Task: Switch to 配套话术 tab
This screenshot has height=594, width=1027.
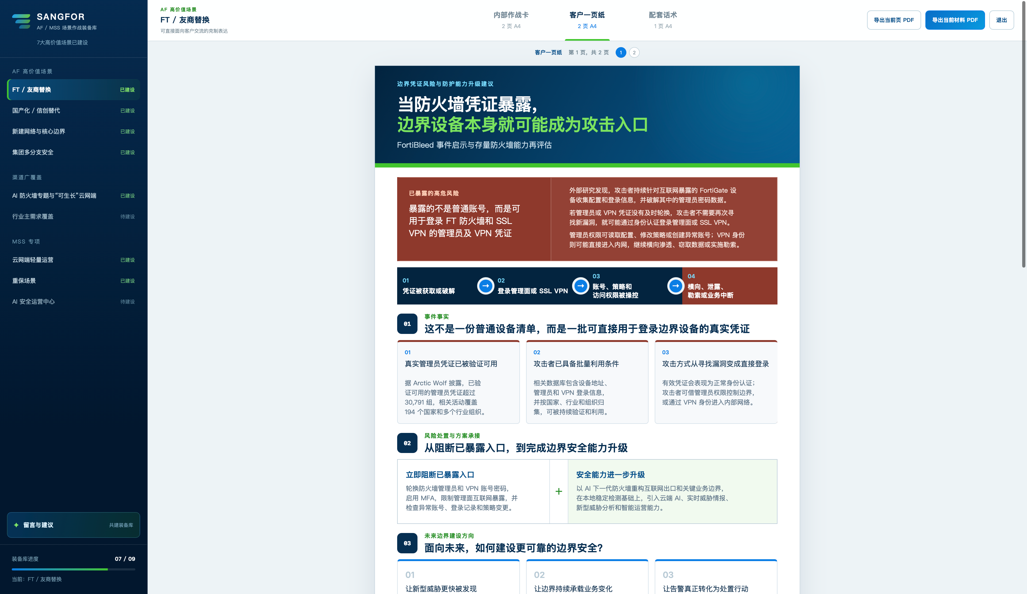Action: coord(663,20)
